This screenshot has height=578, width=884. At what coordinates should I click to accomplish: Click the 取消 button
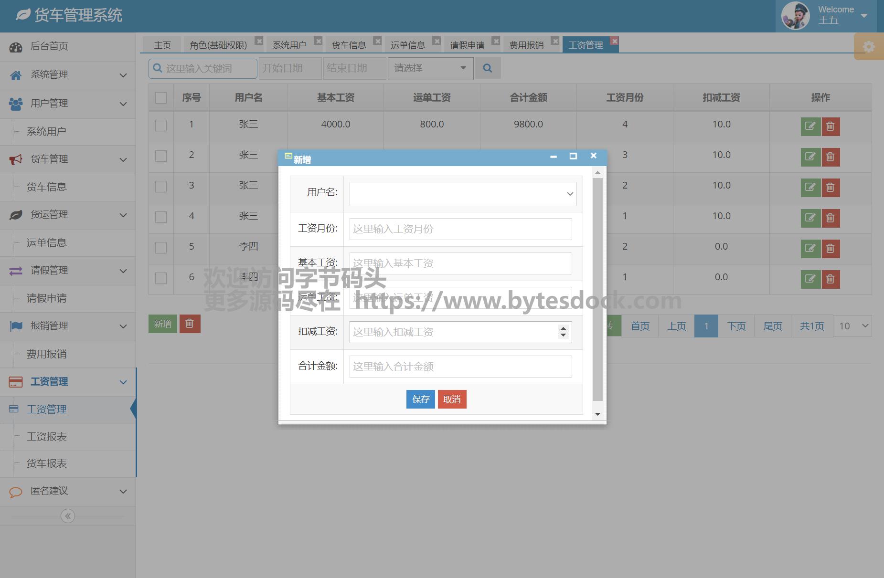(x=452, y=399)
